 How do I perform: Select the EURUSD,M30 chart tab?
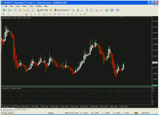pos(8,109)
